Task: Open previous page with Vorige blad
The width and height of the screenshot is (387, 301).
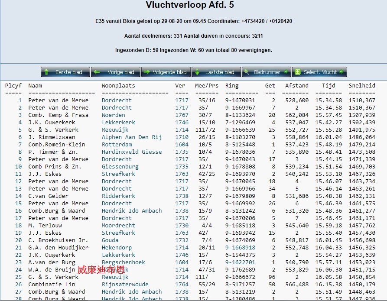Action: [116, 72]
